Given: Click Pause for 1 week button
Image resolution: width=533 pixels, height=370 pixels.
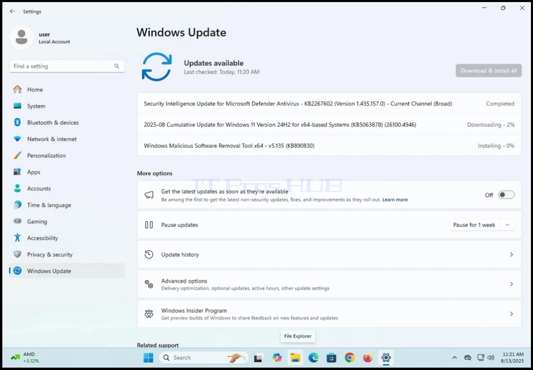Looking at the screenshot, I should click(x=474, y=225).
